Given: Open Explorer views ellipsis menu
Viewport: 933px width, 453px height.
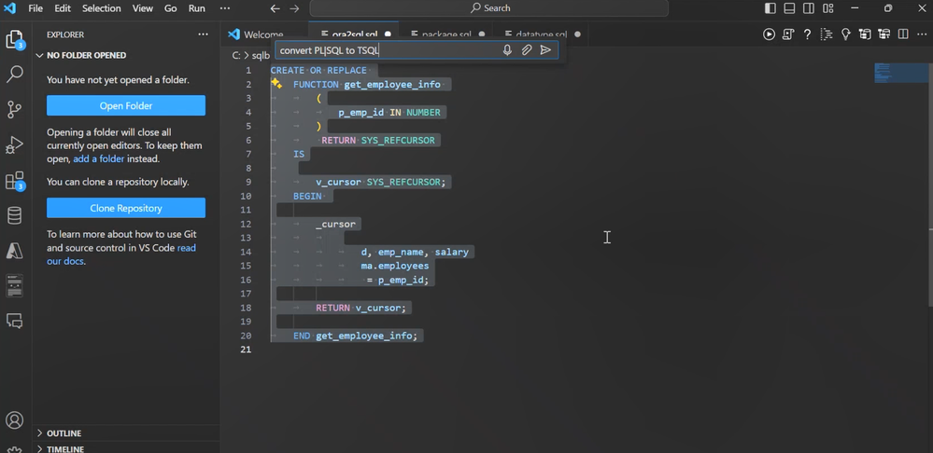Looking at the screenshot, I should point(203,34).
